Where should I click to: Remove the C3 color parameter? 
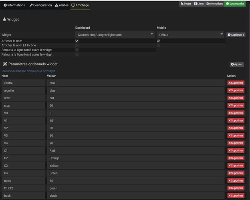click(x=236, y=166)
